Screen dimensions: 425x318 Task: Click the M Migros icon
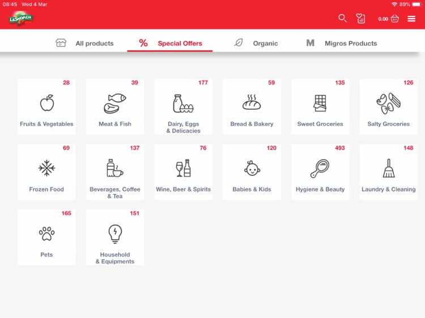click(x=311, y=43)
